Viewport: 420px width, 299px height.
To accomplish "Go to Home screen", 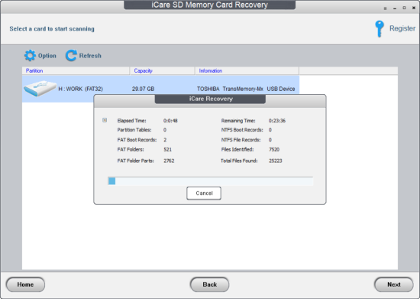I will (x=25, y=284).
